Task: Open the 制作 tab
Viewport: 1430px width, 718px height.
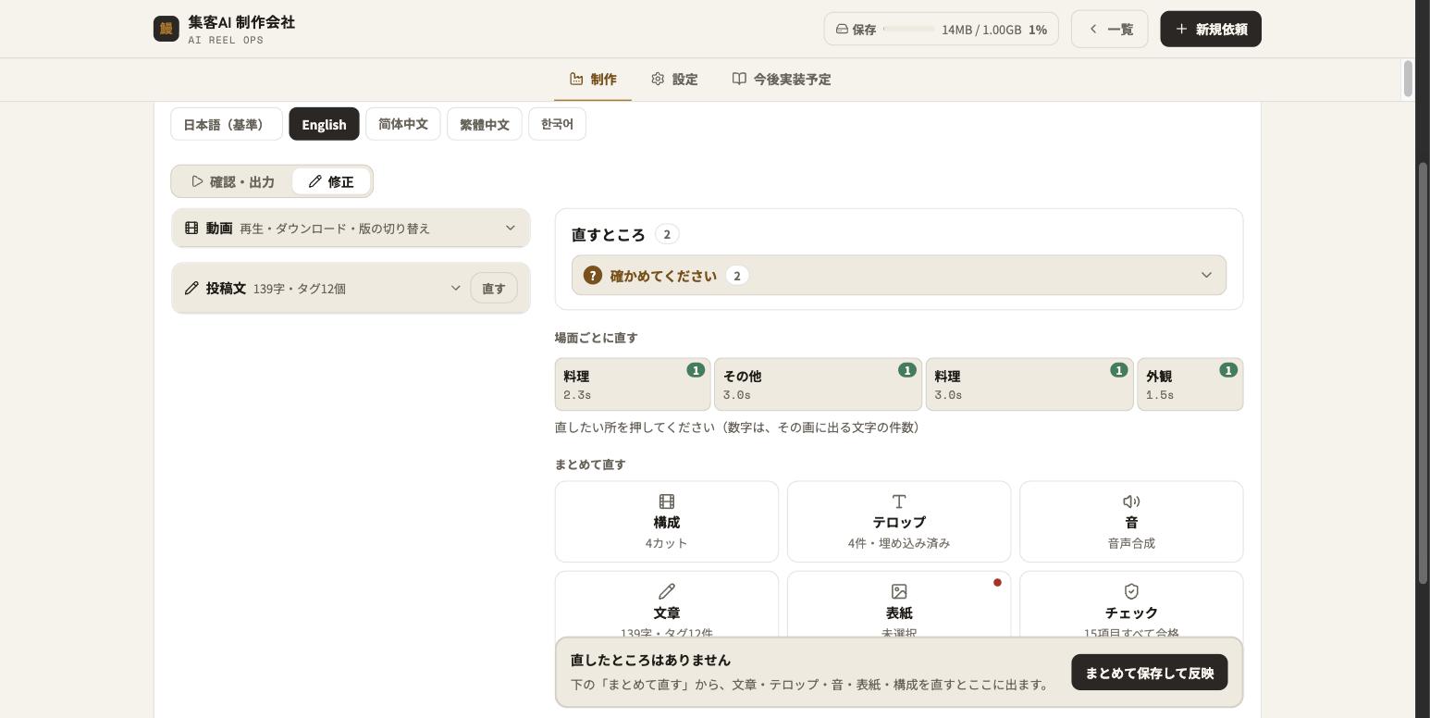Action: coord(593,80)
